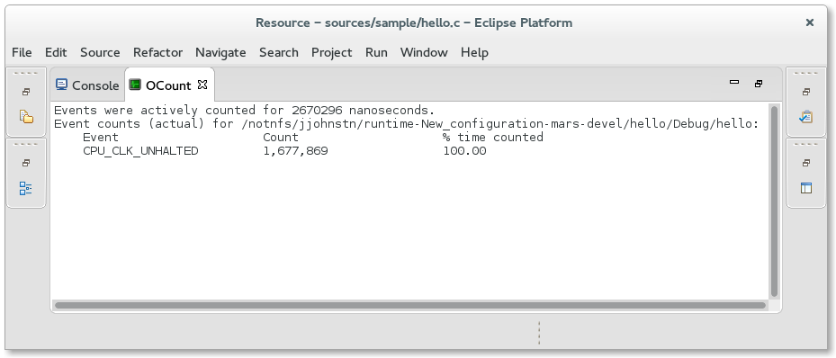Minimize the OCount view panel
This screenshot has height=358, width=836.
click(x=734, y=82)
